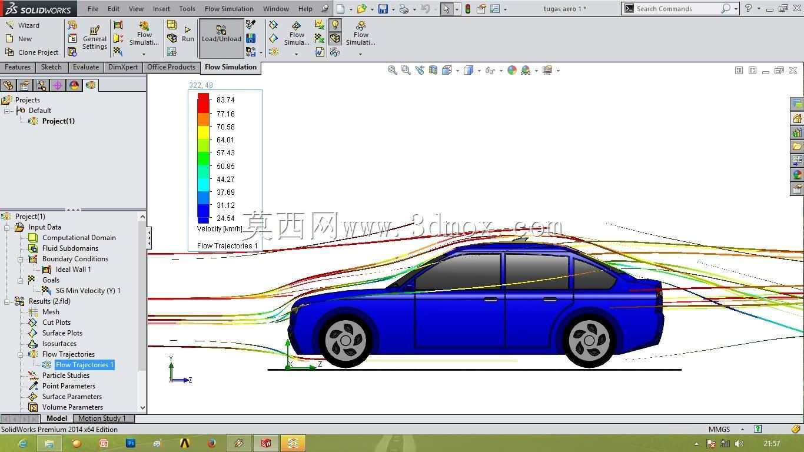804x452 pixels.
Task: Open SolidWorks Resources in task pane
Action: [797, 118]
